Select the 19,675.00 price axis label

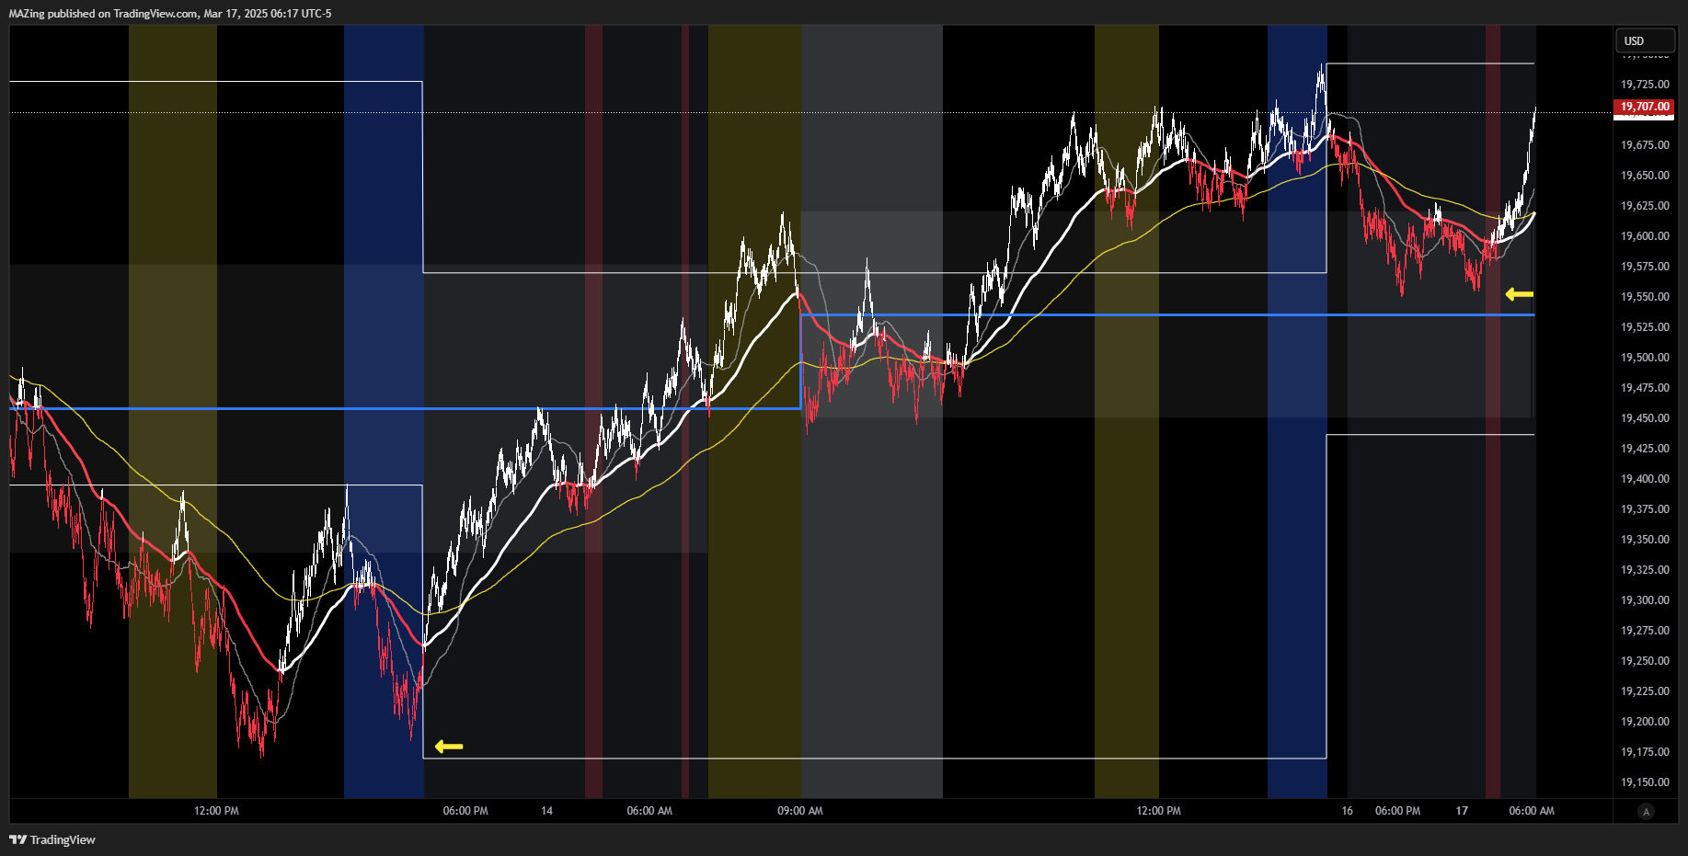1645,145
